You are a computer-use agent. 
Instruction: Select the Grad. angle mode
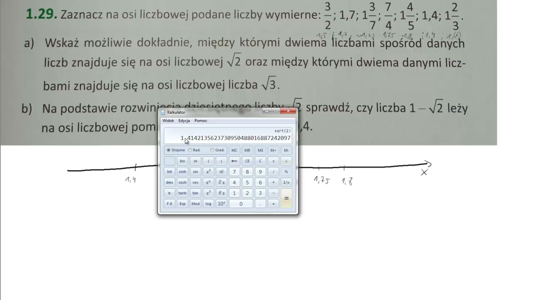click(217, 150)
